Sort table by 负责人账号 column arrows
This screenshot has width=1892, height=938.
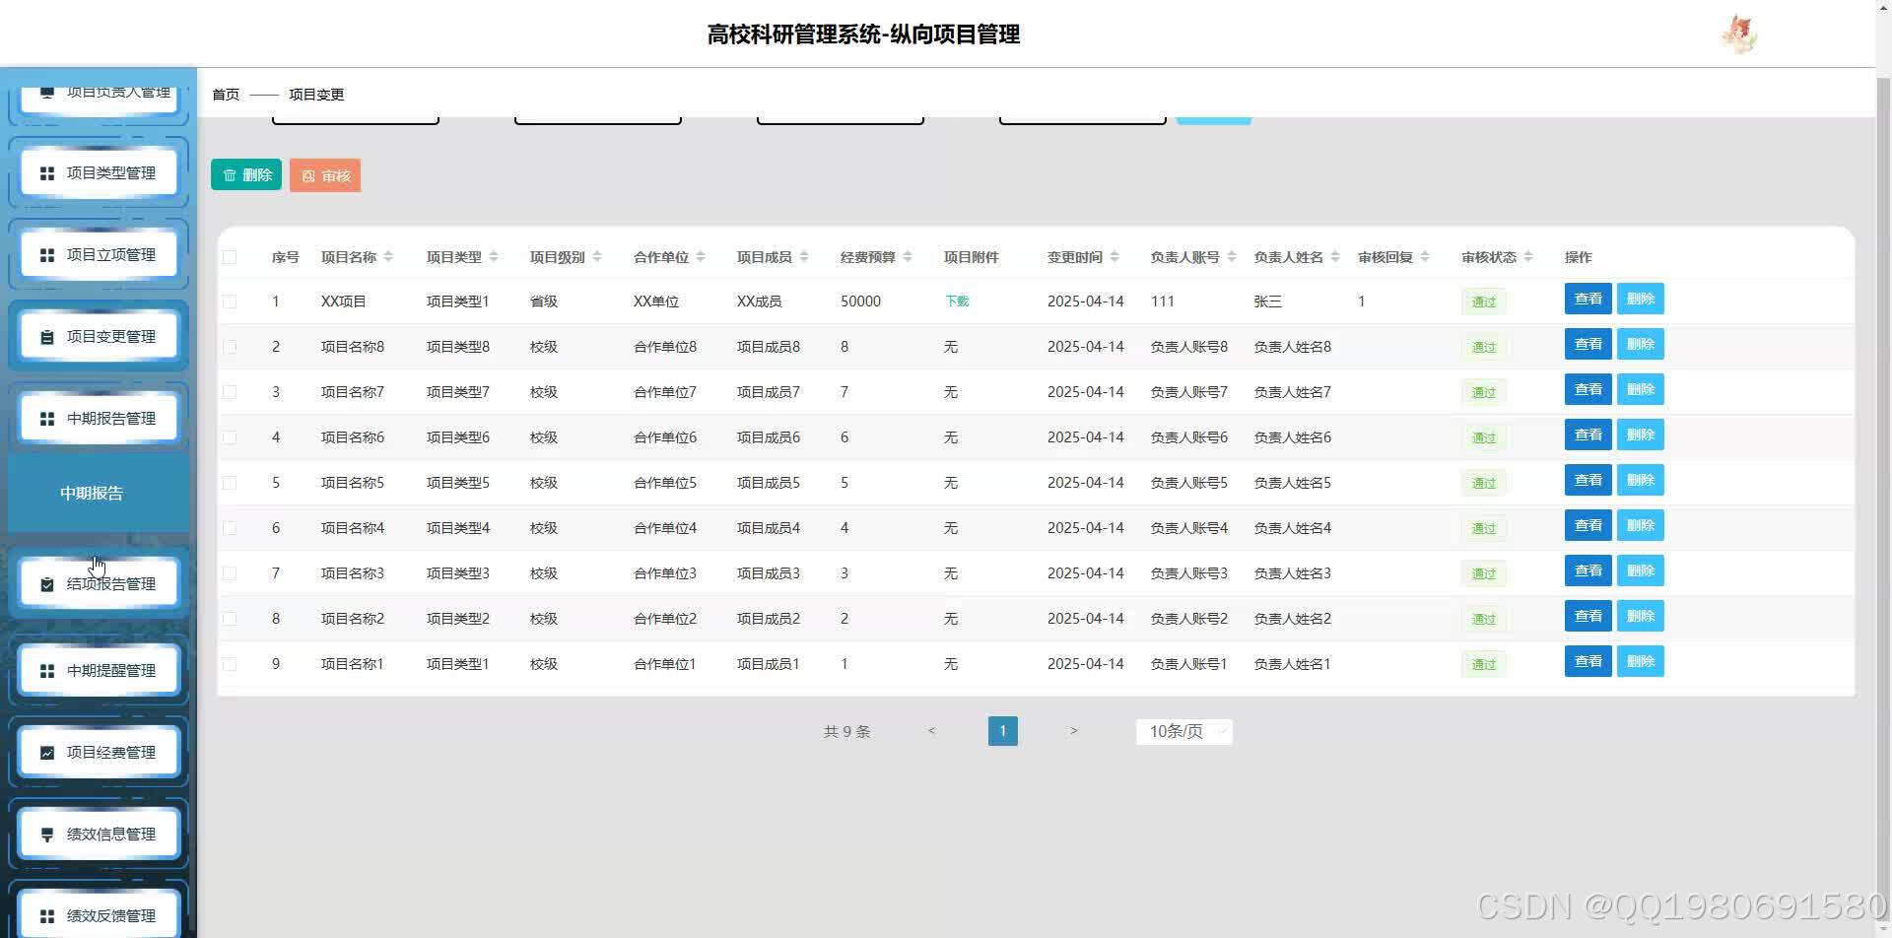(1232, 257)
